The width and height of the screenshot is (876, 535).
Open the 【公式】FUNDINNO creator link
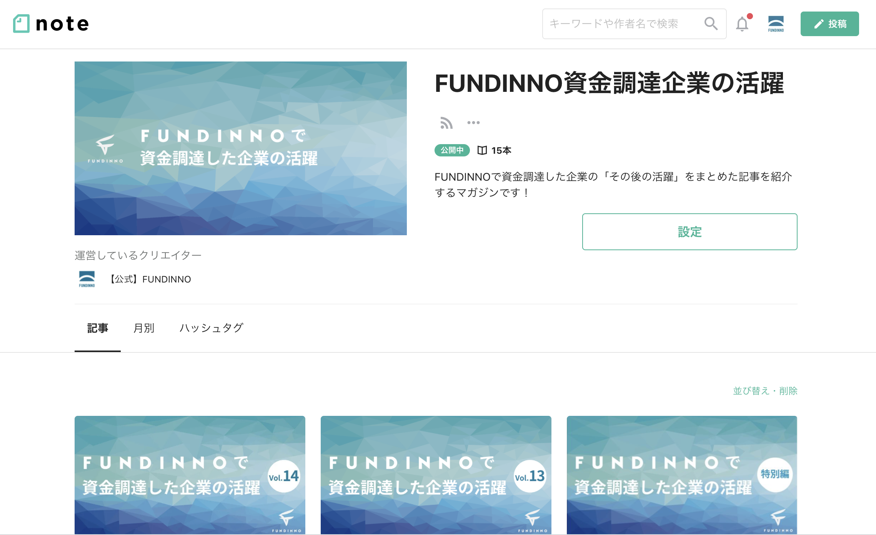[150, 279]
